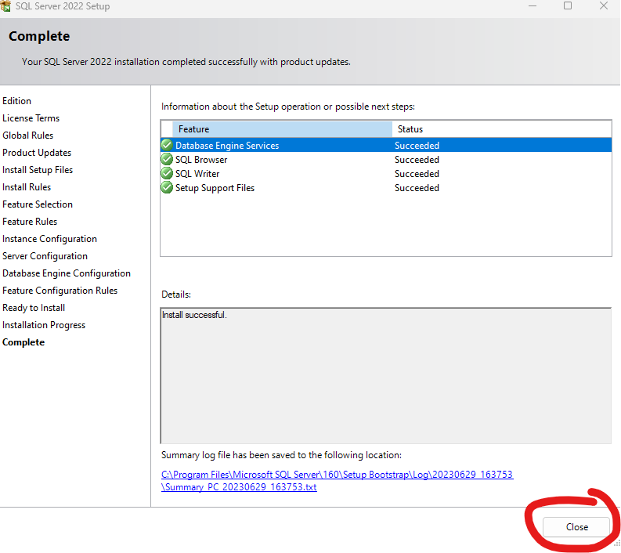Click the Succeeded status for Setup Support Files
The height and width of the screenshot is (553, 621).
tap(417, 188)
